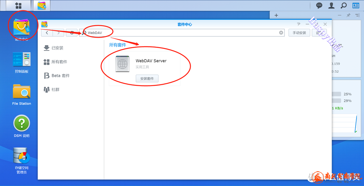
Task: Open the user account options icon
Action: click(331, 6)
